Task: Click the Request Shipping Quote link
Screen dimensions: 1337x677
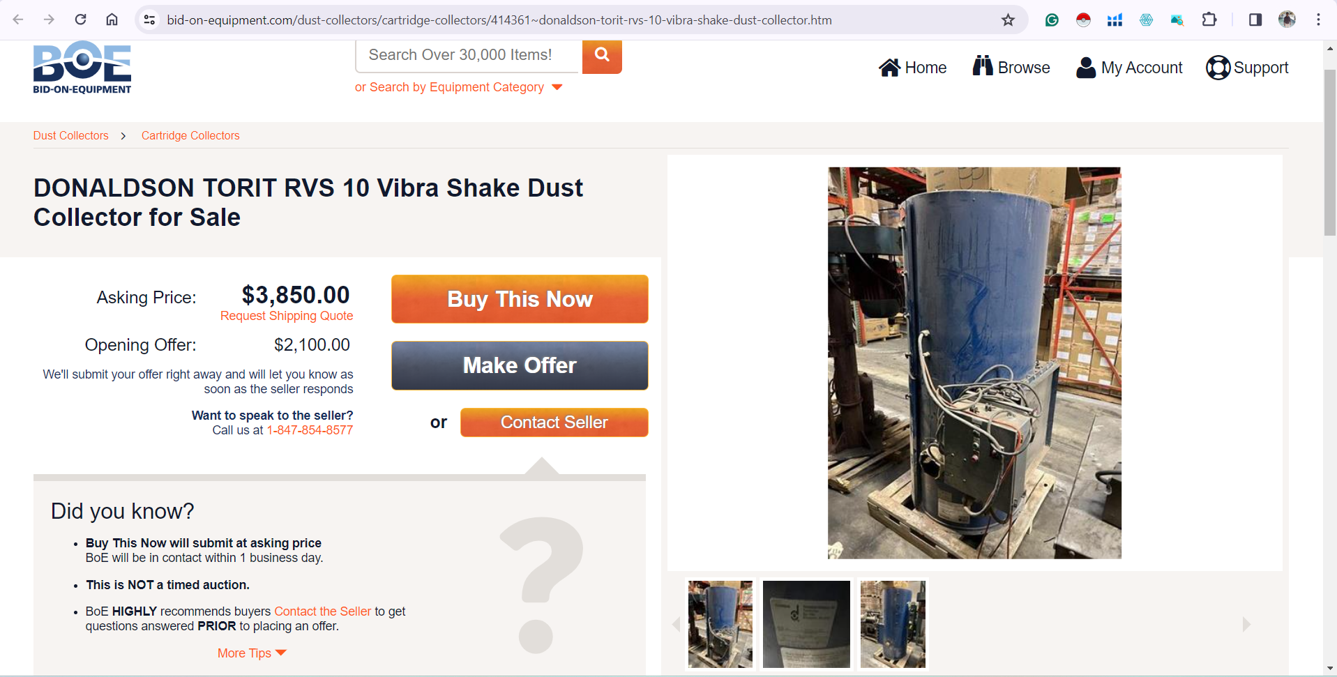Action: pyautogui.click(x=287, y=316)
